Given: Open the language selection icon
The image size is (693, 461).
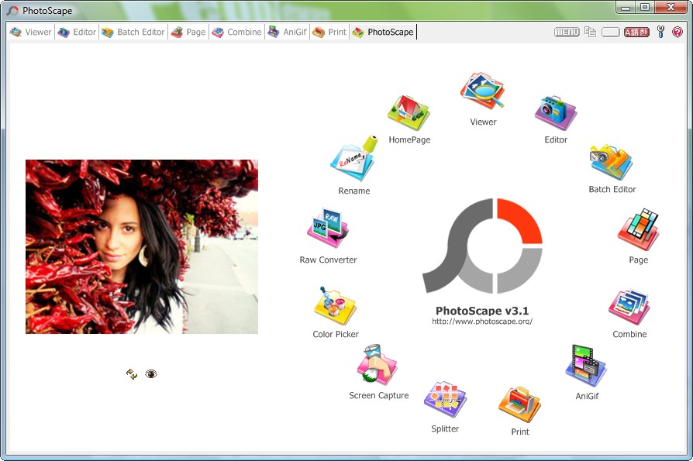Looking at the screenshot, I should (x=636, y=33).
